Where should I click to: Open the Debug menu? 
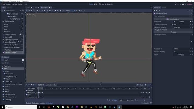pos(15,4)
